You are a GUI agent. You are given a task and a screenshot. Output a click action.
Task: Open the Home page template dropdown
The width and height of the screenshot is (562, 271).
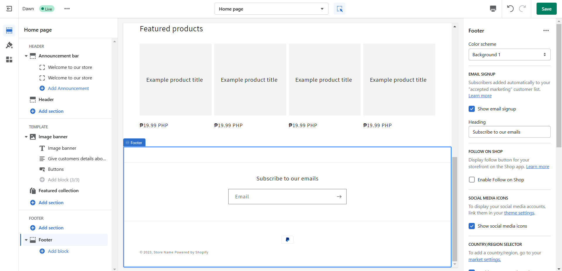271,9
